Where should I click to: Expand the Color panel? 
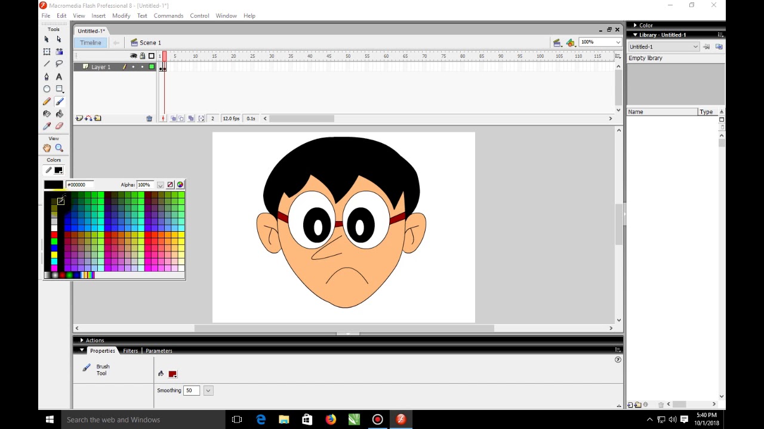(x=635, y=26)
